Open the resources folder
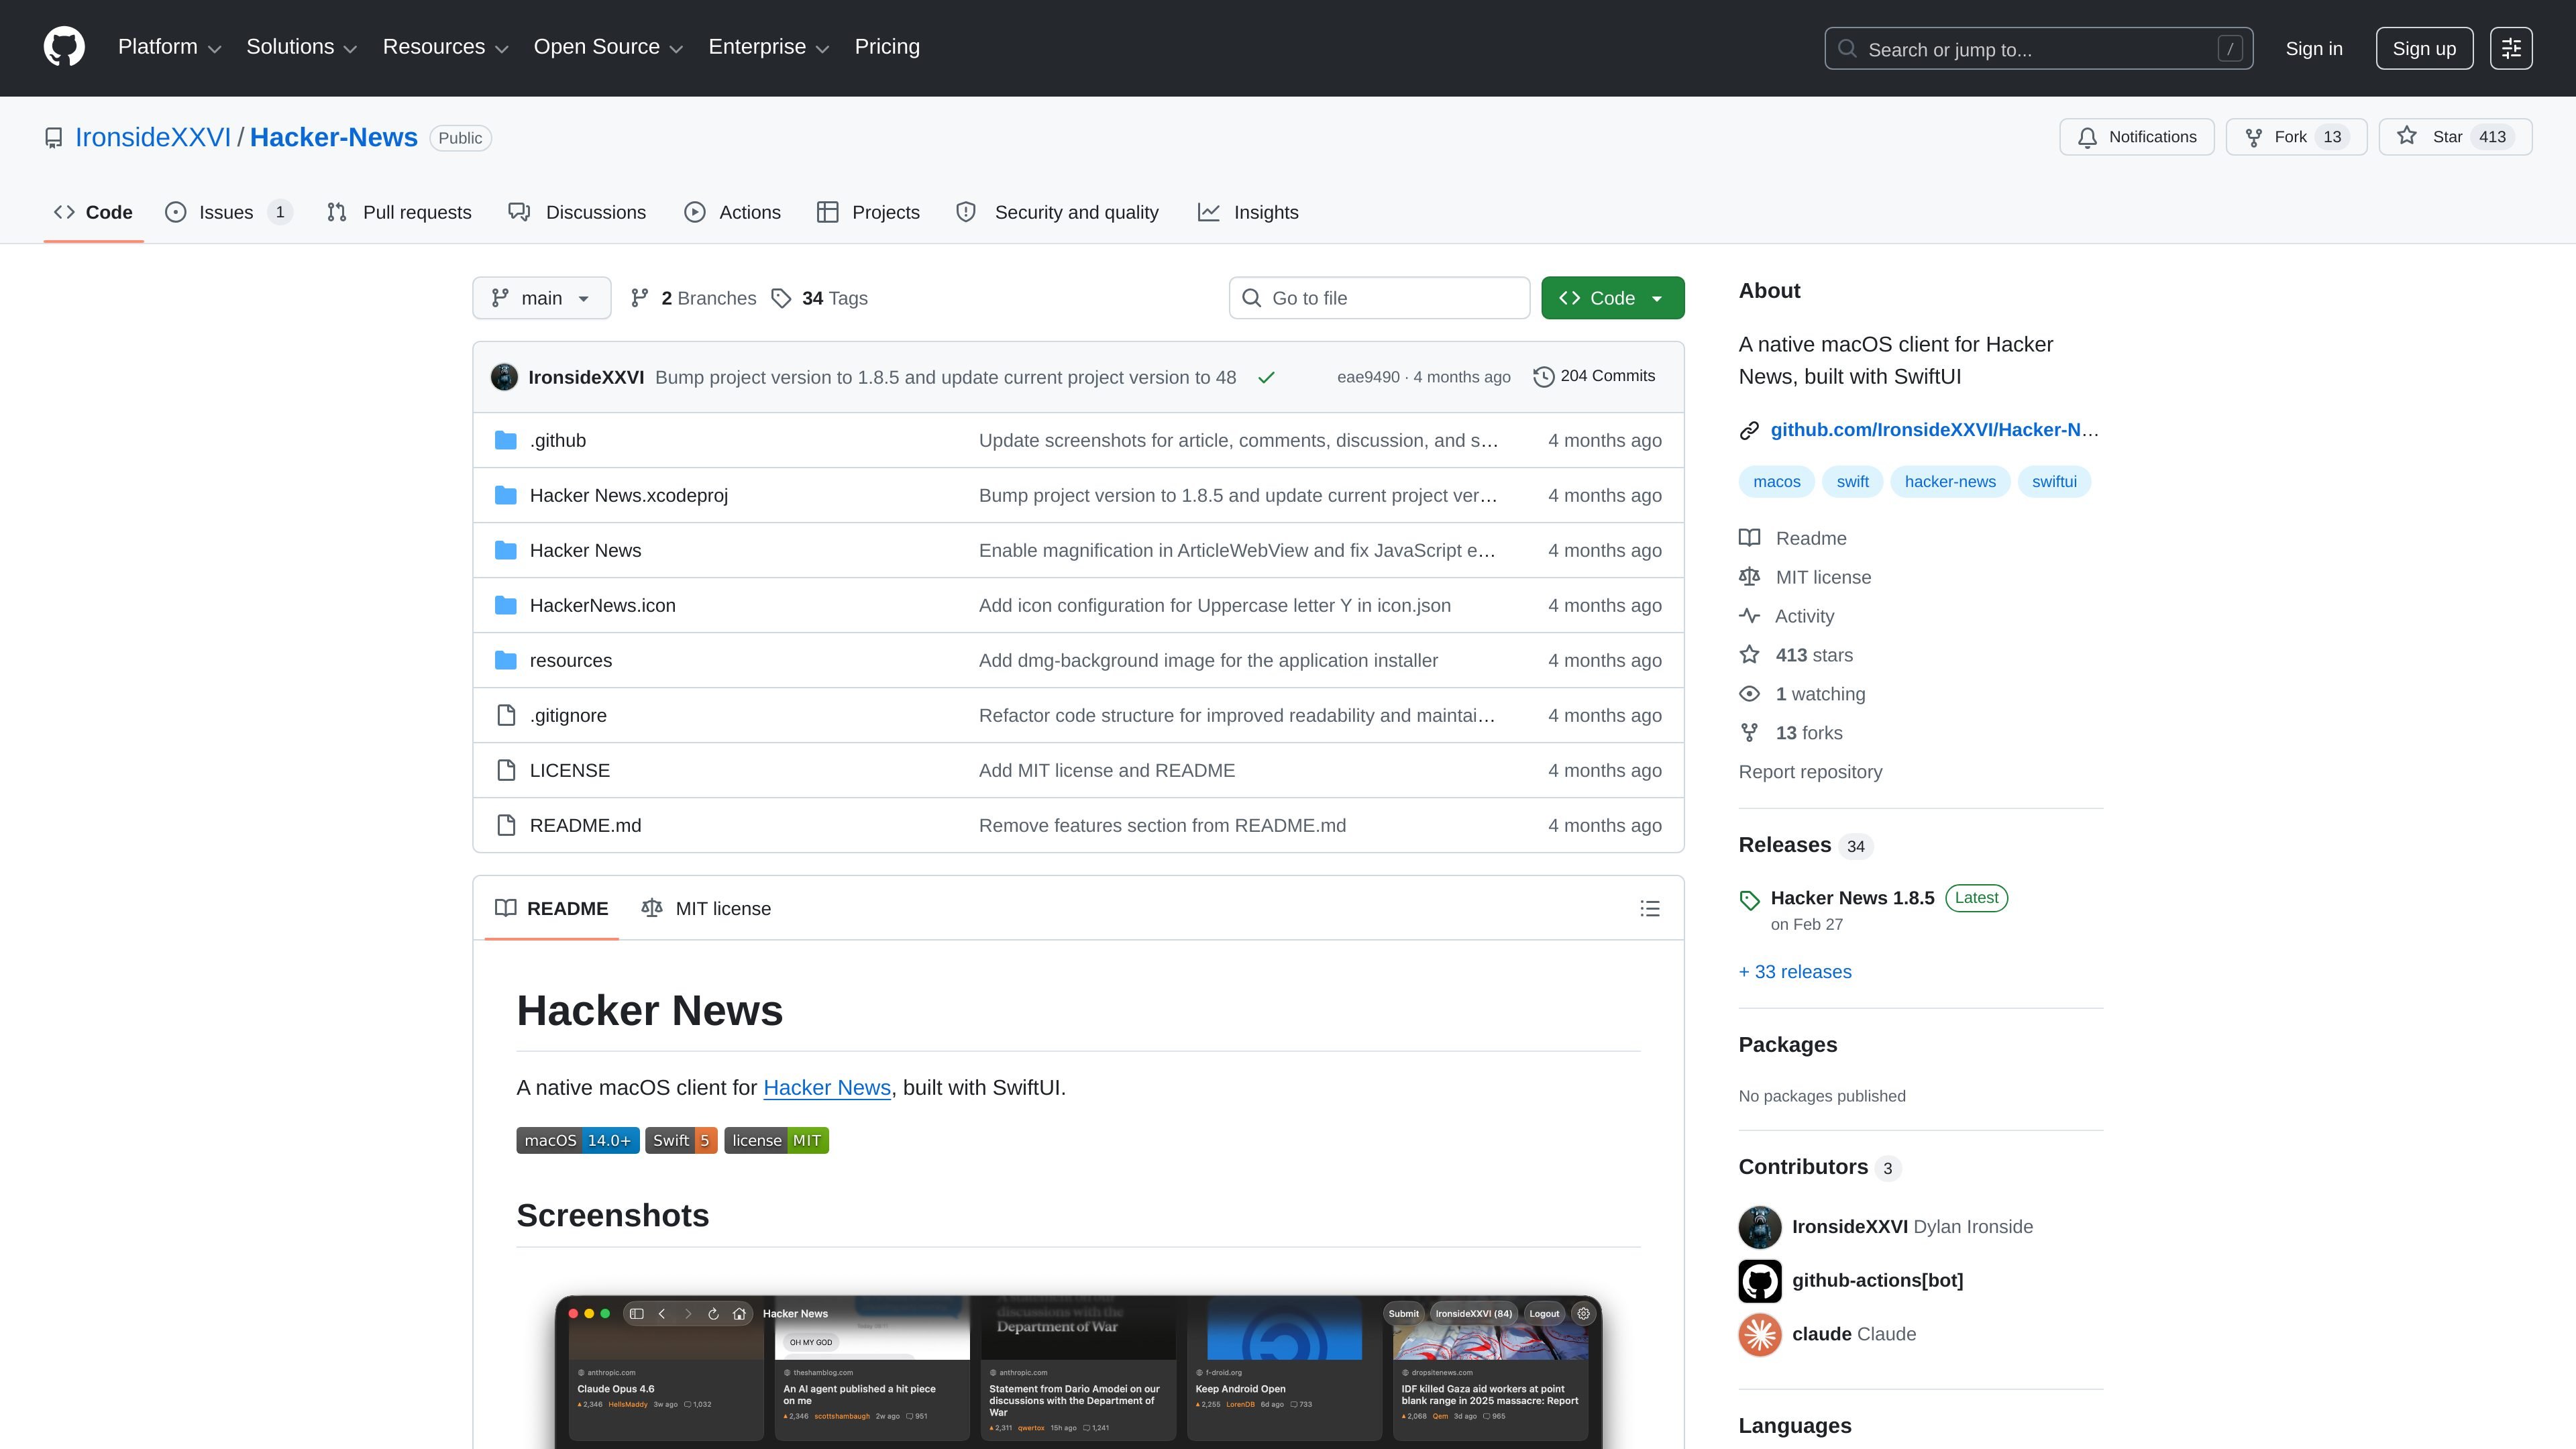 tap(571, 660)
